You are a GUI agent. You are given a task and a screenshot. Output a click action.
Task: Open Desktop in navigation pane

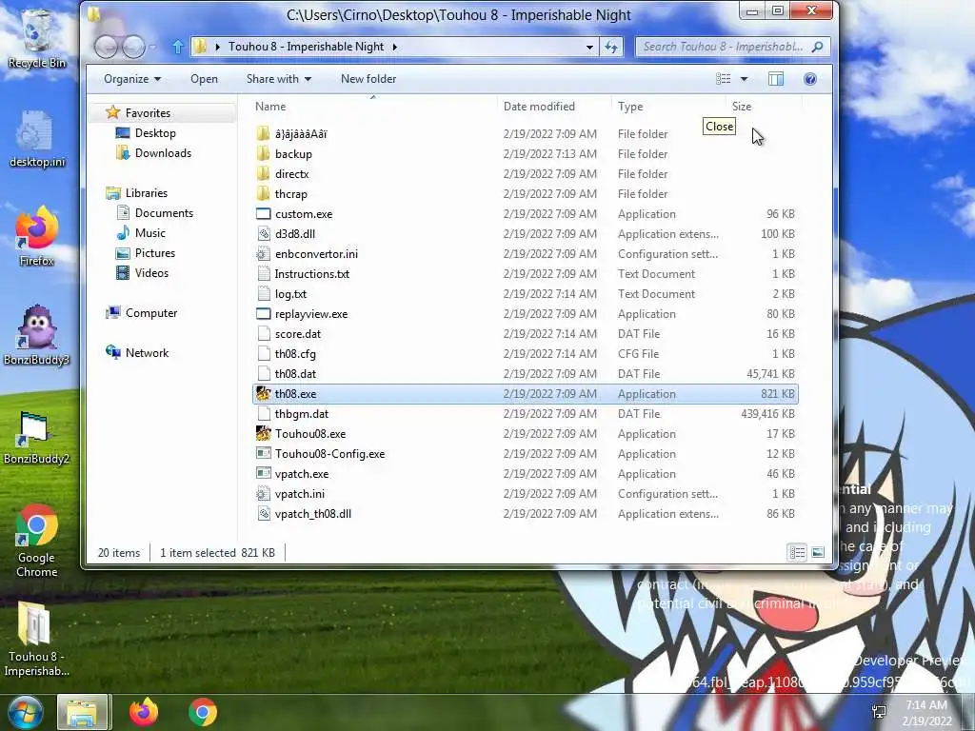pyautogui.click(x=155, y=133)
